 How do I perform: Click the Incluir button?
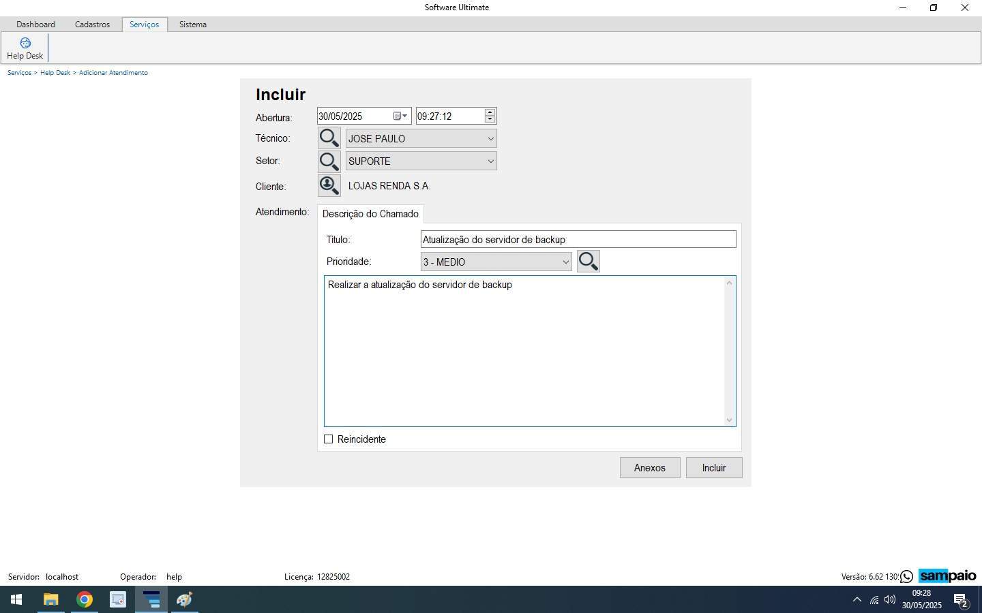(x=714, y=468)
